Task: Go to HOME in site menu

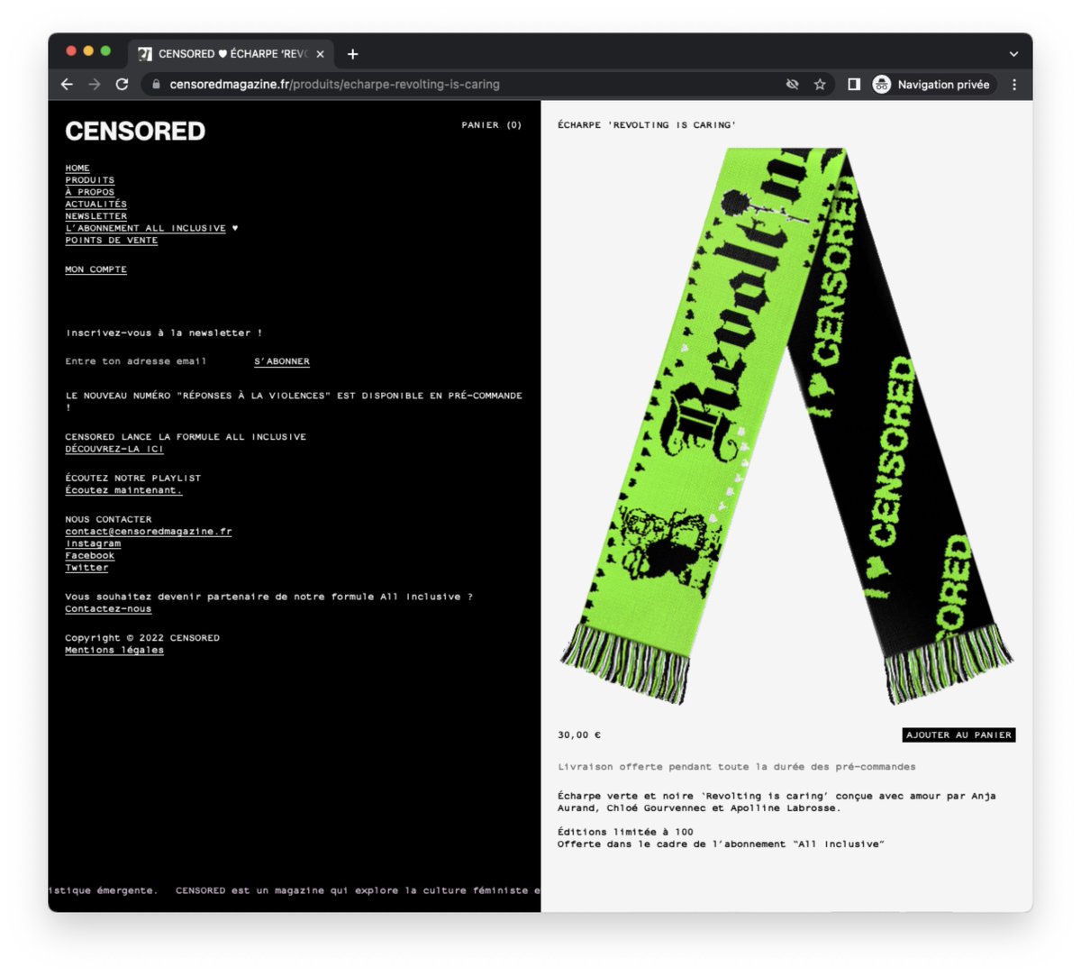Action: point(77,168)
